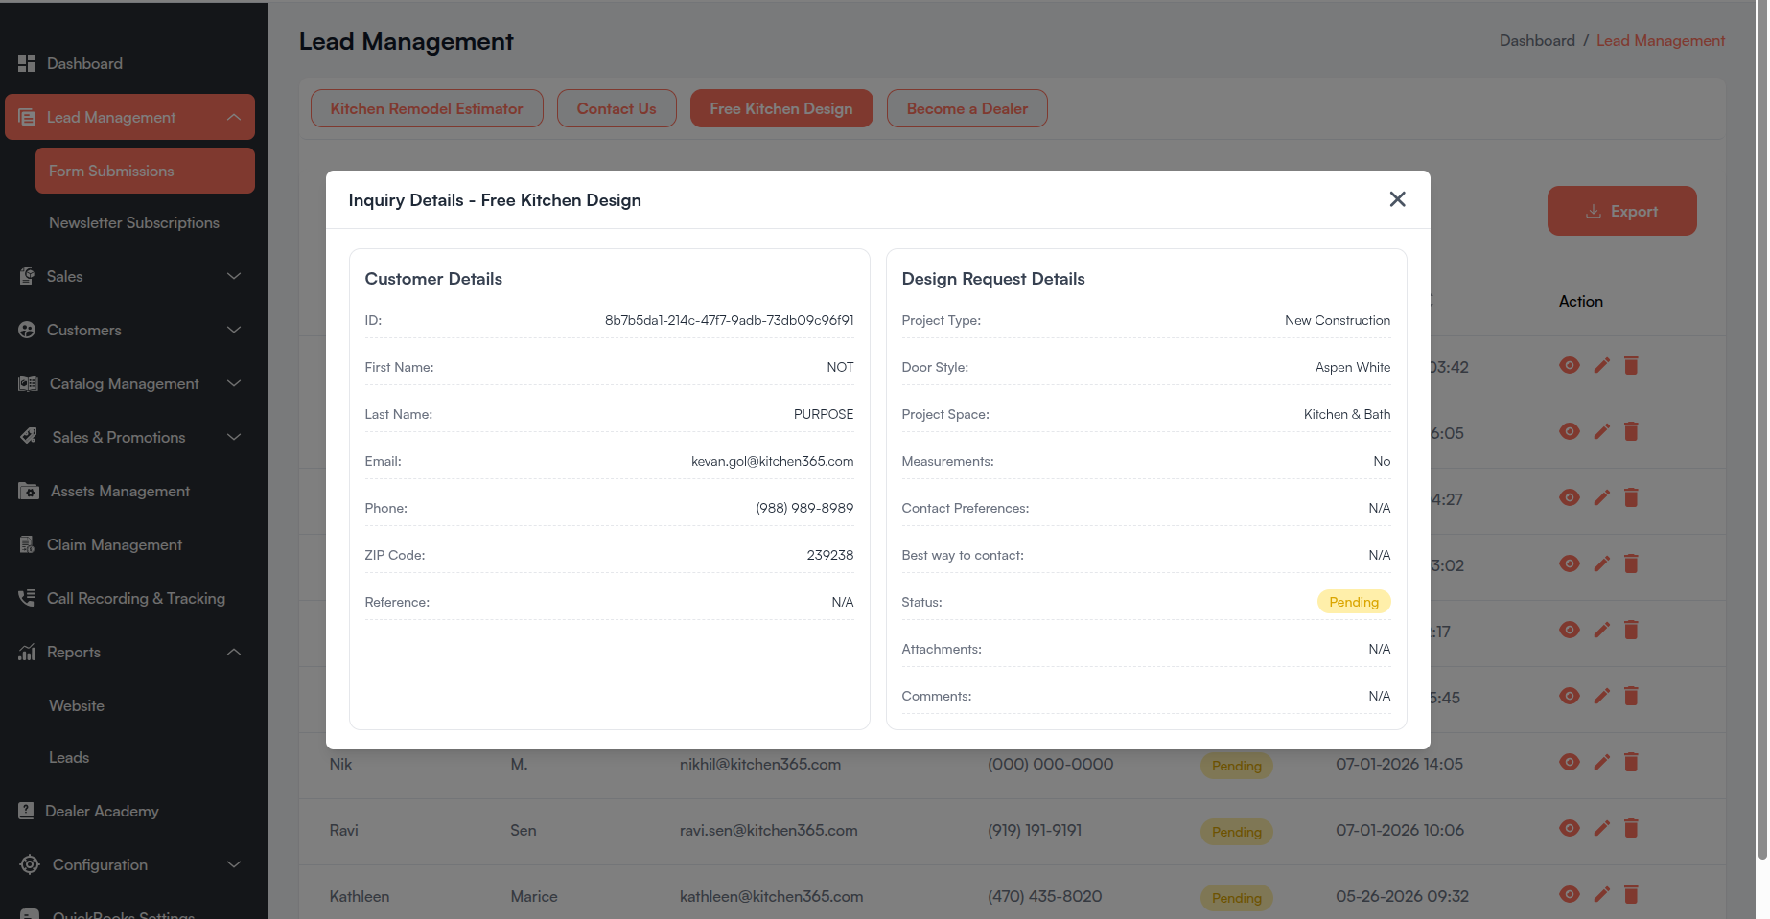Viewport: 1770px width, 919px height.
Task: Click the page vertical scrollbar
Action: 1762,429
